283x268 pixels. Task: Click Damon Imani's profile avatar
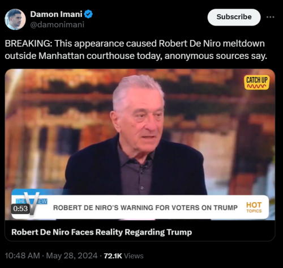pos(15,19)
